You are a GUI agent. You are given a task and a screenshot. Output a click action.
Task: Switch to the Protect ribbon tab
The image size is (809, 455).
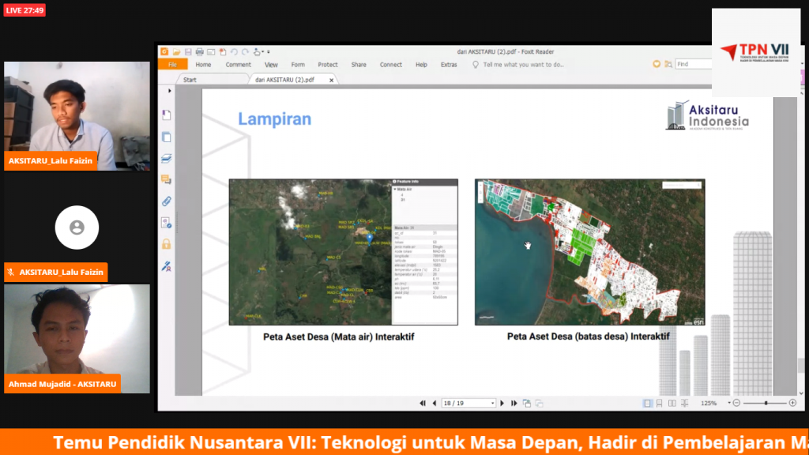coord(328,65)
